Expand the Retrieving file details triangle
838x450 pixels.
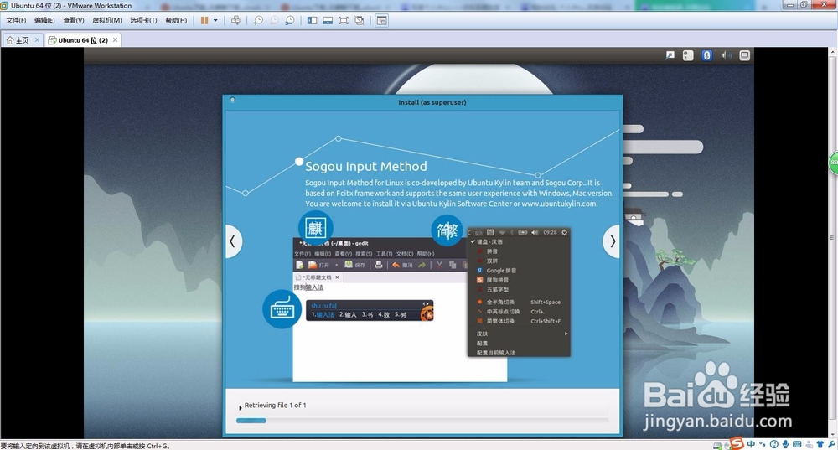coord(240,408)
